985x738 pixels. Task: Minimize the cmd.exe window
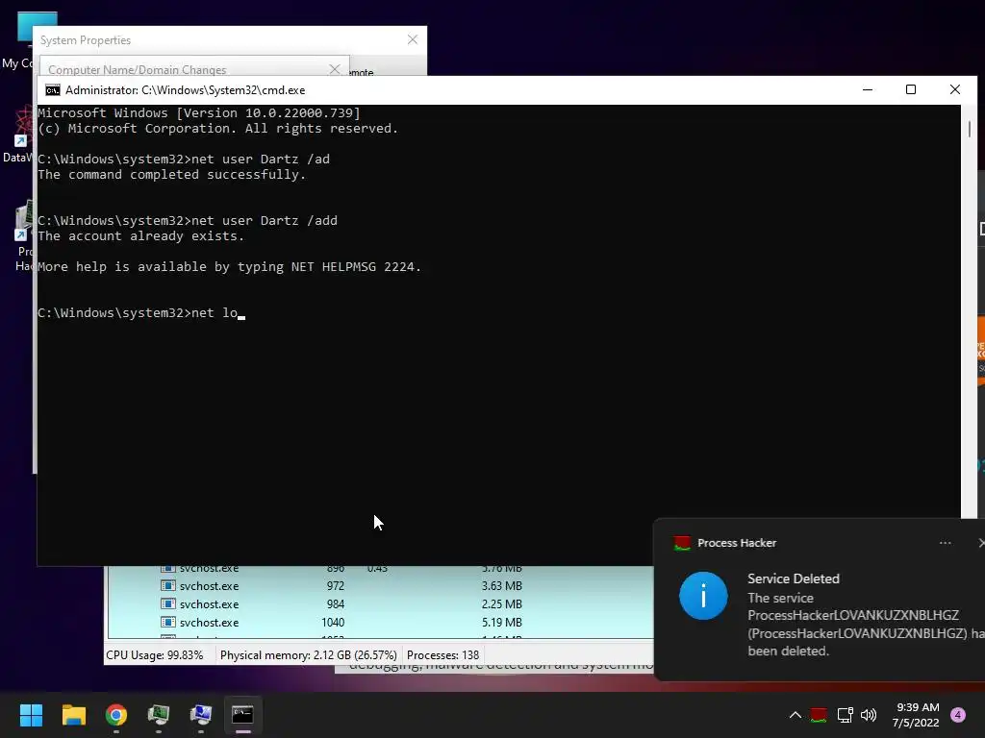click(868, 89)
